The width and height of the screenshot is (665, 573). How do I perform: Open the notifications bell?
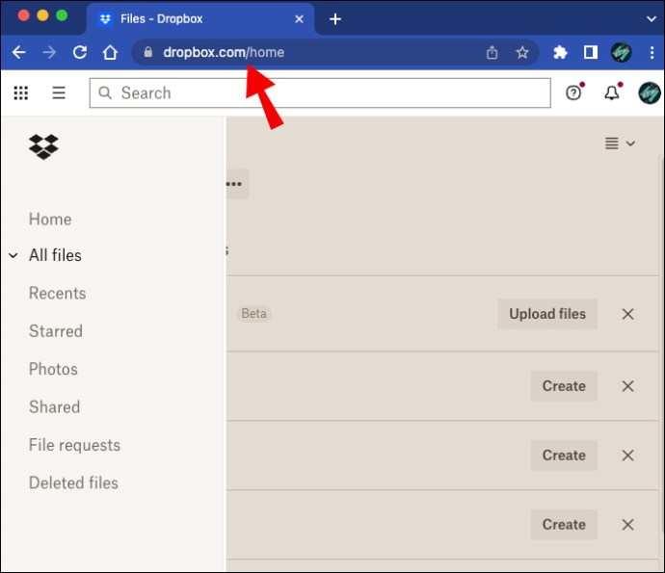[x=611, y=93]
